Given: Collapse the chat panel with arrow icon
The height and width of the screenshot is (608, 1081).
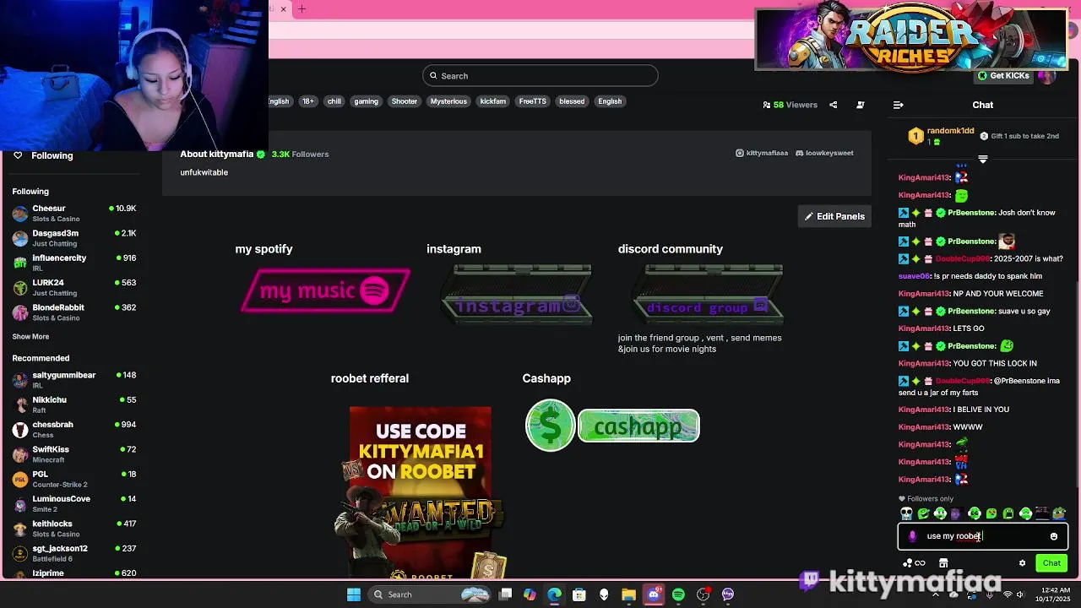Looking at the screenshot, I should [898, 105].
